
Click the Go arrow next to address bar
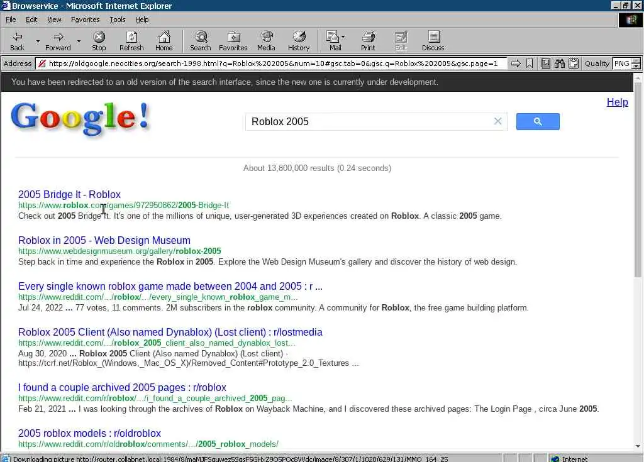point(516,63)
